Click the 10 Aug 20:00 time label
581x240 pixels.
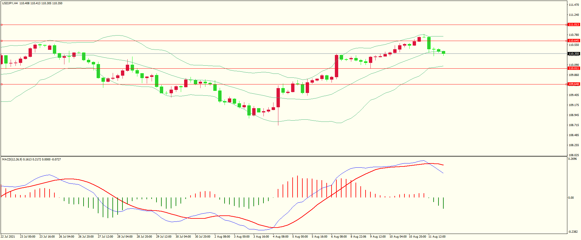click(418, 237)
